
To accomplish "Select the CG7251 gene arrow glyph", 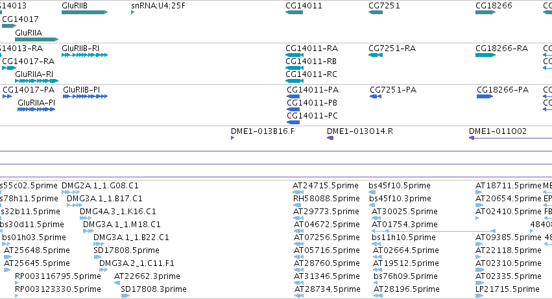I will click(376, 12).
